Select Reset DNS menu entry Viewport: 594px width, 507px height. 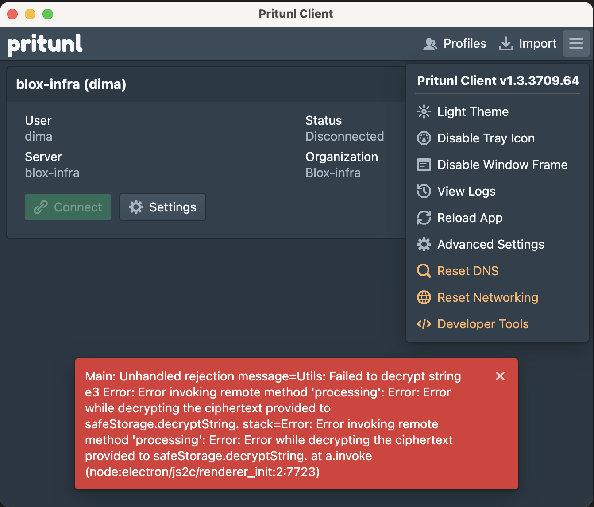[x=498, y=271]
